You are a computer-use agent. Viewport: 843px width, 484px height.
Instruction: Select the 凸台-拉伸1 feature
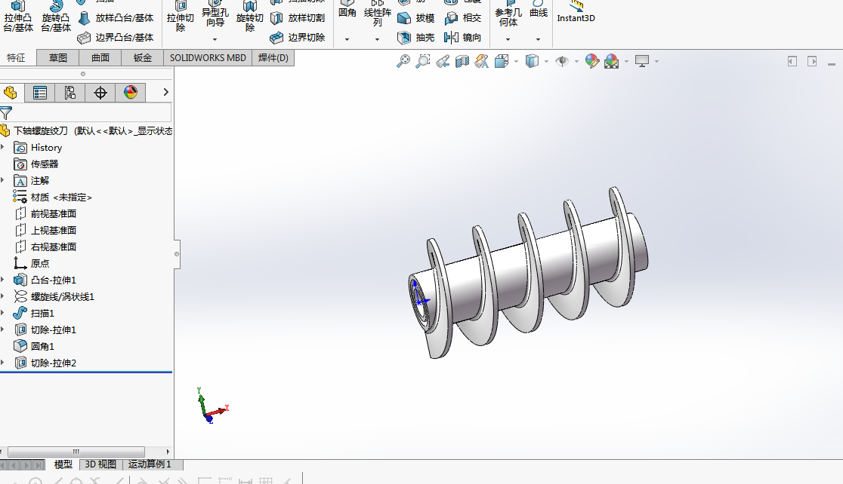45,280
